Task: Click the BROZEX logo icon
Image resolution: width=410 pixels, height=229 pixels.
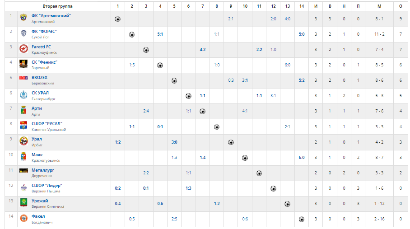Action: [x=23, y=78]
